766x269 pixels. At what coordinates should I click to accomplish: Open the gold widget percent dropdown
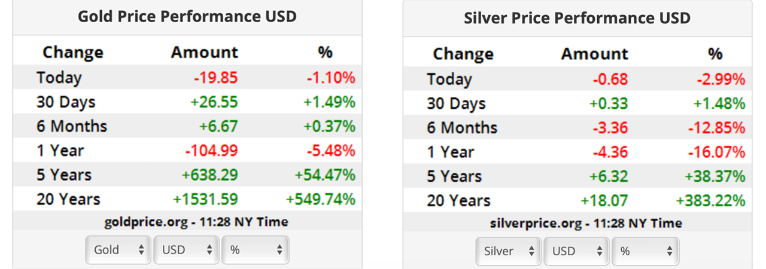click(x=255, y=250)
